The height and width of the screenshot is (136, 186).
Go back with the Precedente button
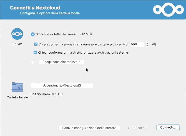[138, 128]
